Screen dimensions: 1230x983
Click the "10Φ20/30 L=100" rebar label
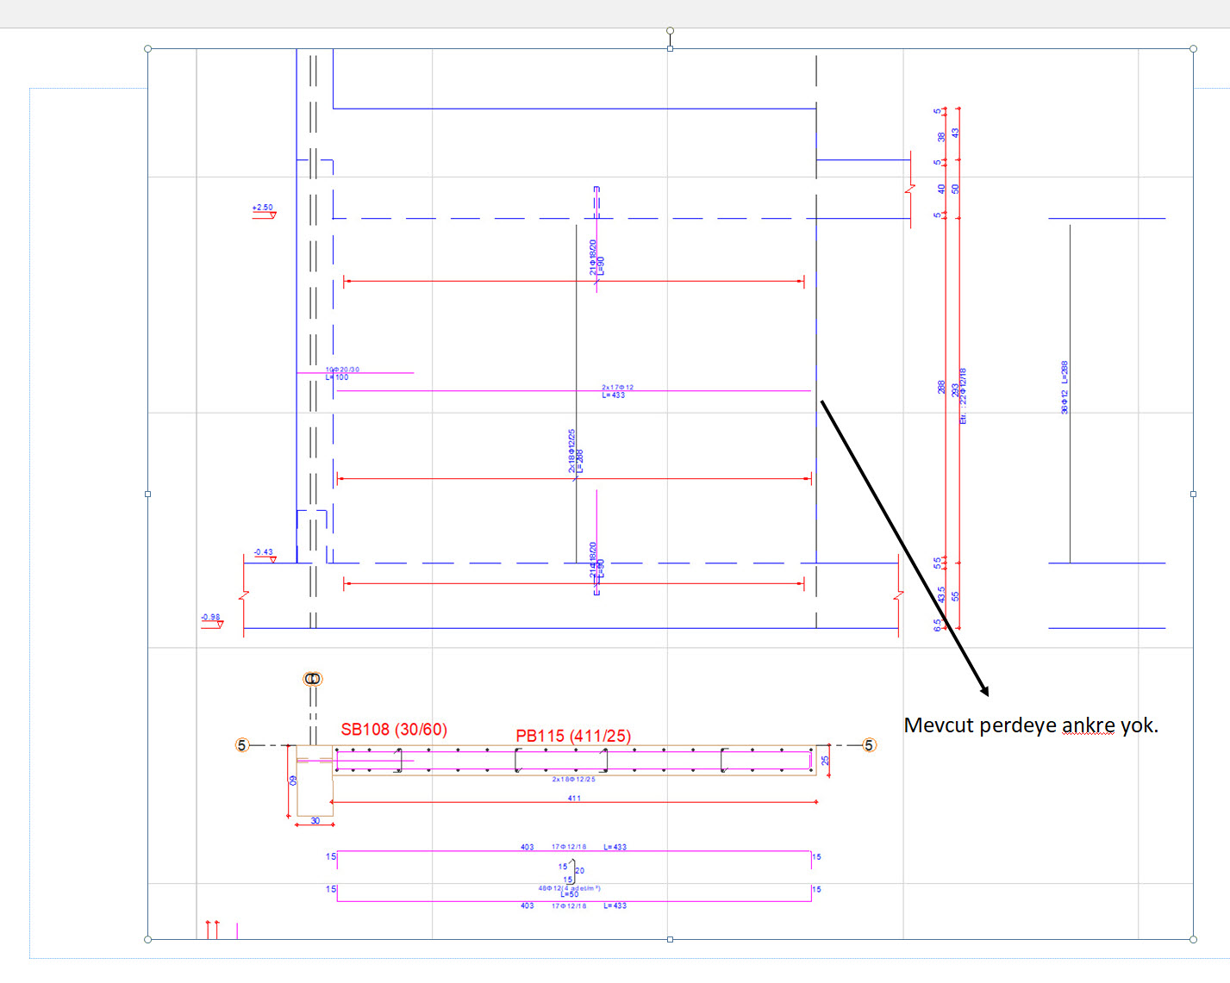point(342,373)
